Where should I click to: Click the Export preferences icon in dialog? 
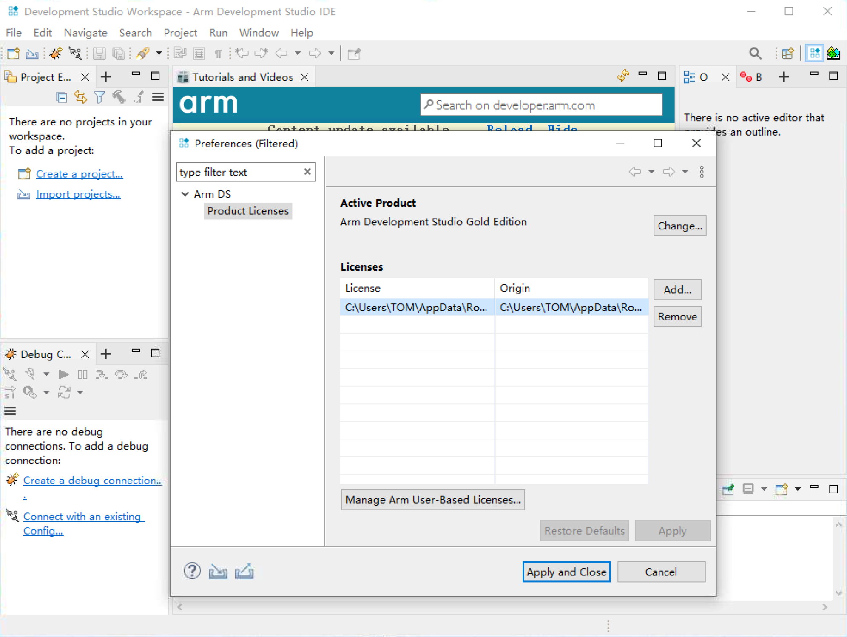(244, 571)
